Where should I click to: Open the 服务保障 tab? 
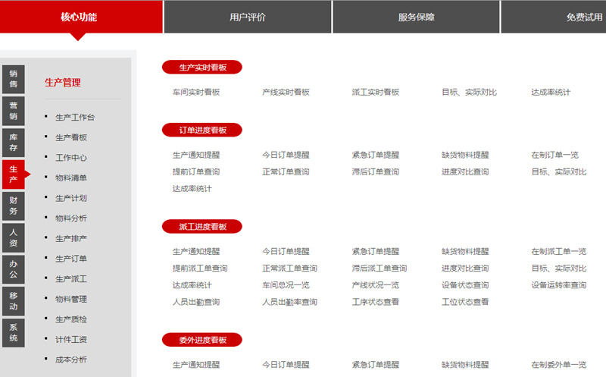[x=416, y=17]
